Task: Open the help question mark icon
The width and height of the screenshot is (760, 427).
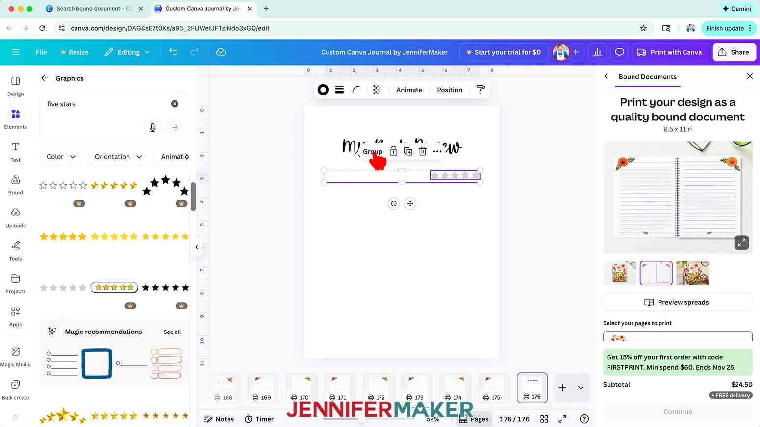Action: [584, 419]
